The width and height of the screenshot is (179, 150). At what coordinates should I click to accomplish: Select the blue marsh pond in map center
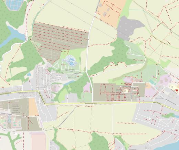70,61
